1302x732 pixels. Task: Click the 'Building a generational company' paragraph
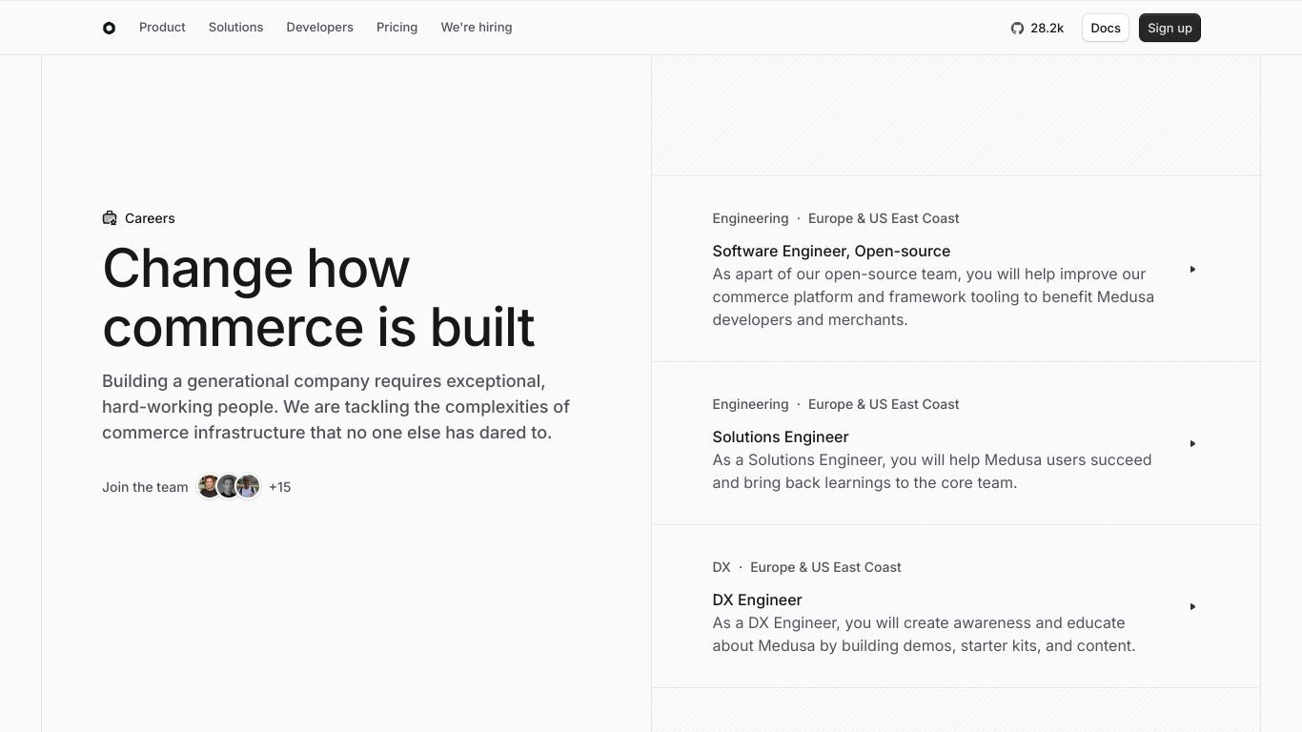tap(336, 407)
